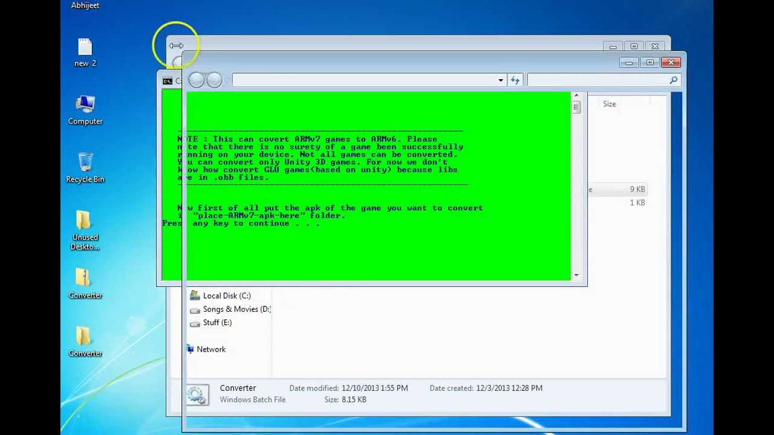Minimize the front Explorer window
The height and width of the screenshot is (435, 774).
(629, 62)
